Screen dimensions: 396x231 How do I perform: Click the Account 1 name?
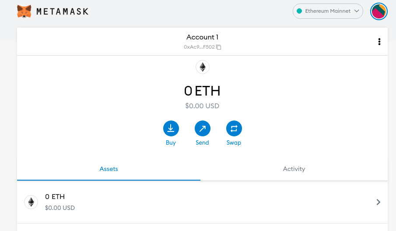tap(202, 37)
